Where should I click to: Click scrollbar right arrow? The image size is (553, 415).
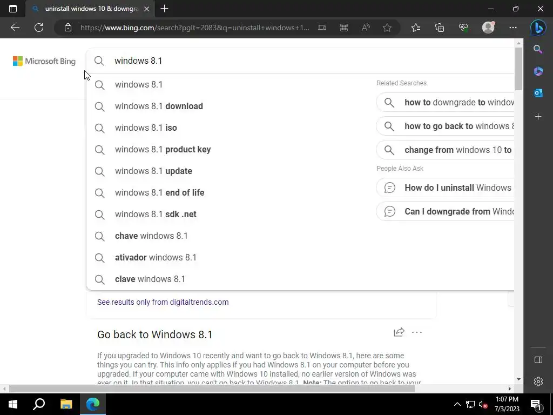pos(510,389)
